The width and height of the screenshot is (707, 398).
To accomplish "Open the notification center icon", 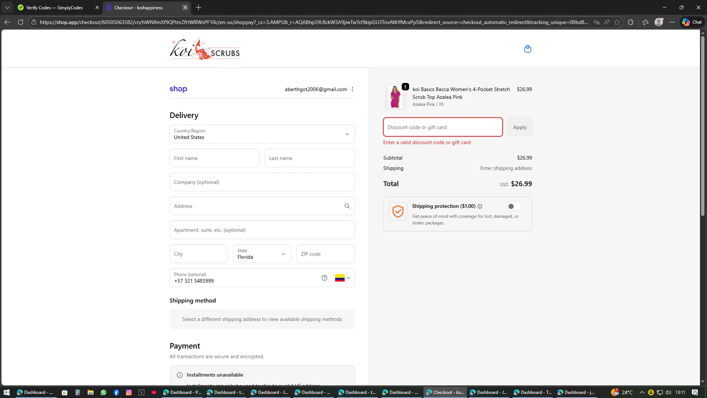I will (695, 392).
